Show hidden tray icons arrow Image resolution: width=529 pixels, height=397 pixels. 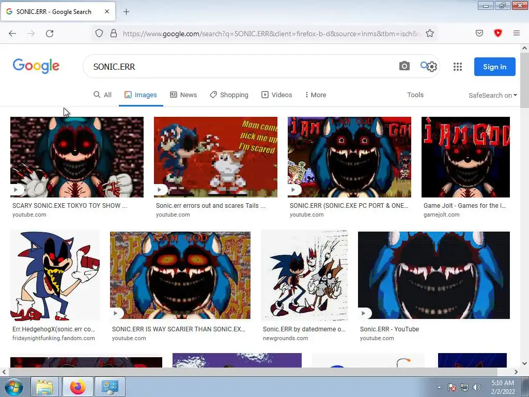(439, 387)
